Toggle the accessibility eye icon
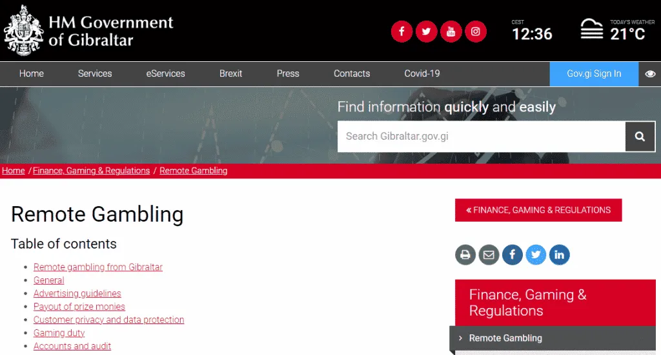661x355 pixels. (x=650, y=74)
